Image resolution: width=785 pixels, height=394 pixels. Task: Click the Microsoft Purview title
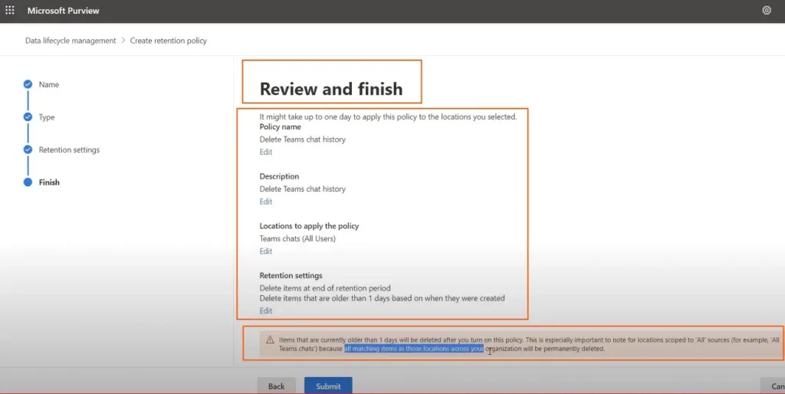pos(64,11)
